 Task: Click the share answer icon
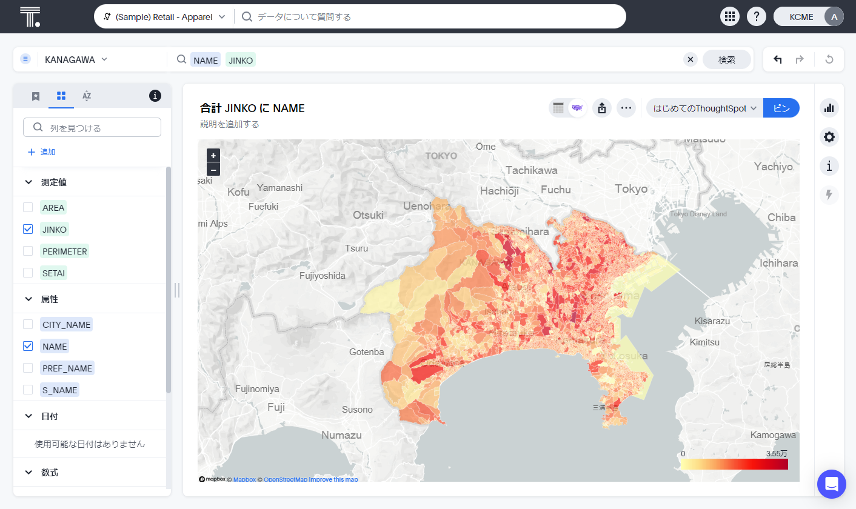[602, 108]
